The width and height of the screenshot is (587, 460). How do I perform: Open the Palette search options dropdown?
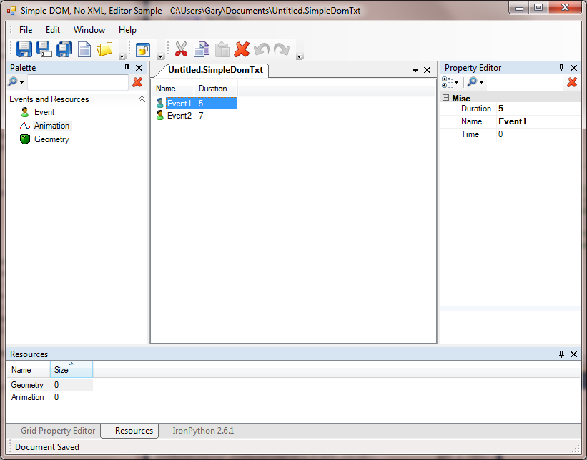coord(16,81)
